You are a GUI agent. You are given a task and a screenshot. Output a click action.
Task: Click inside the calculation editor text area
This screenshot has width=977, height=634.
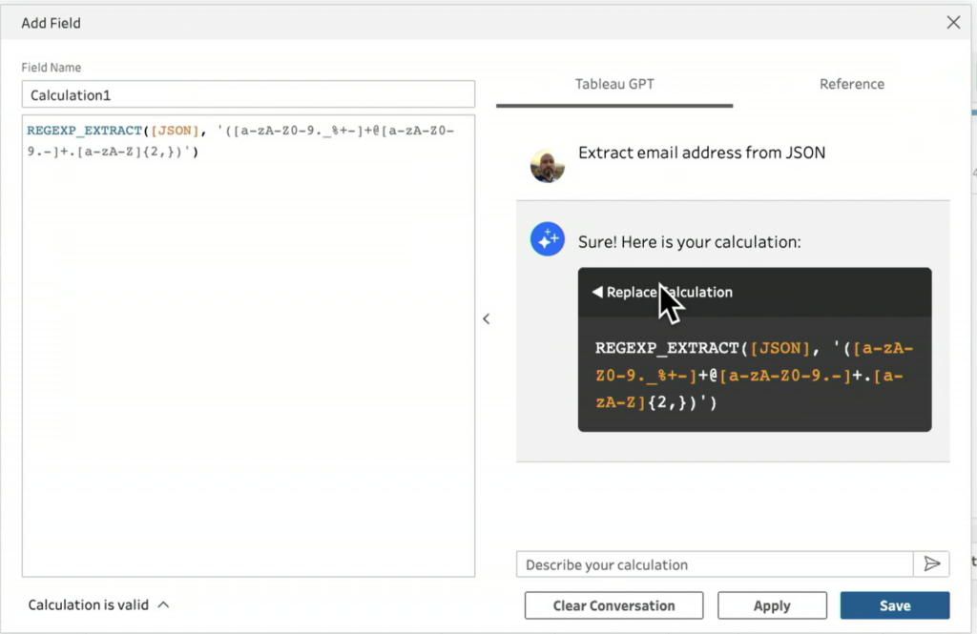coord(248,362)
